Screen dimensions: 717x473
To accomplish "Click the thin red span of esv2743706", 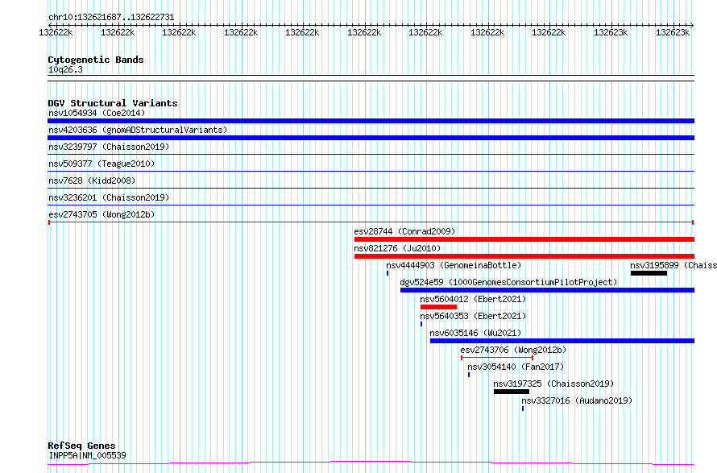I will 497,358.
